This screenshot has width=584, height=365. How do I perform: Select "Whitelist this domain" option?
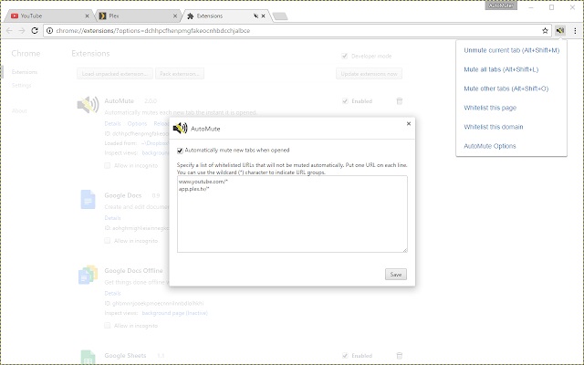pos(494,127)
